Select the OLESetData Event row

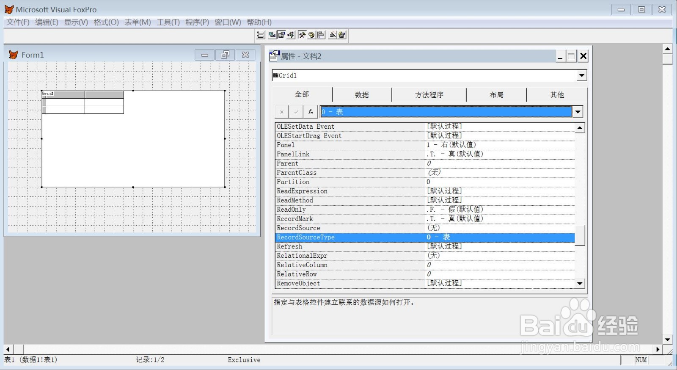425,127
